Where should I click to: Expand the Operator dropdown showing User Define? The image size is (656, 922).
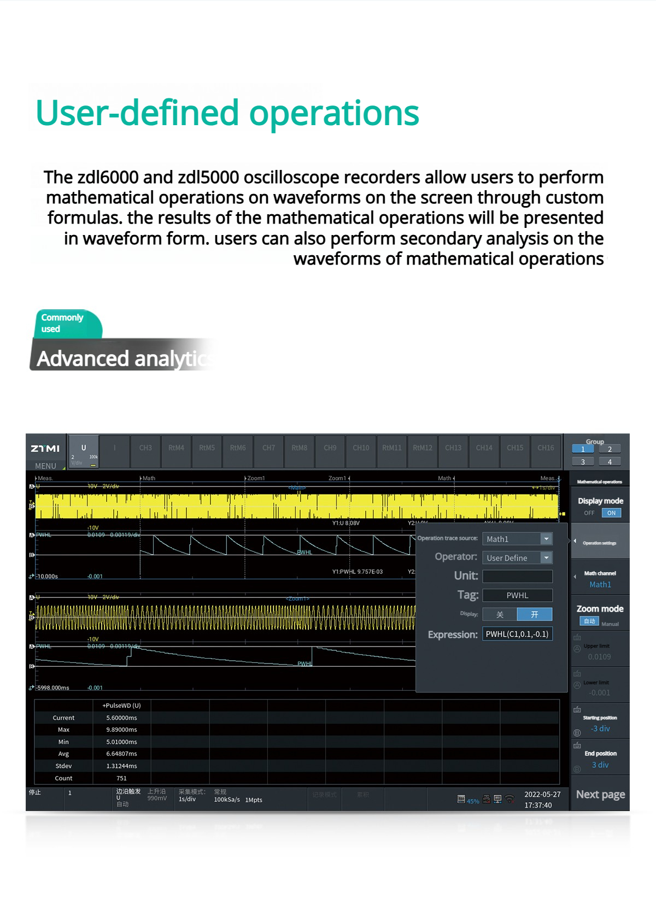pyautogui.click(x=546, y=557)
